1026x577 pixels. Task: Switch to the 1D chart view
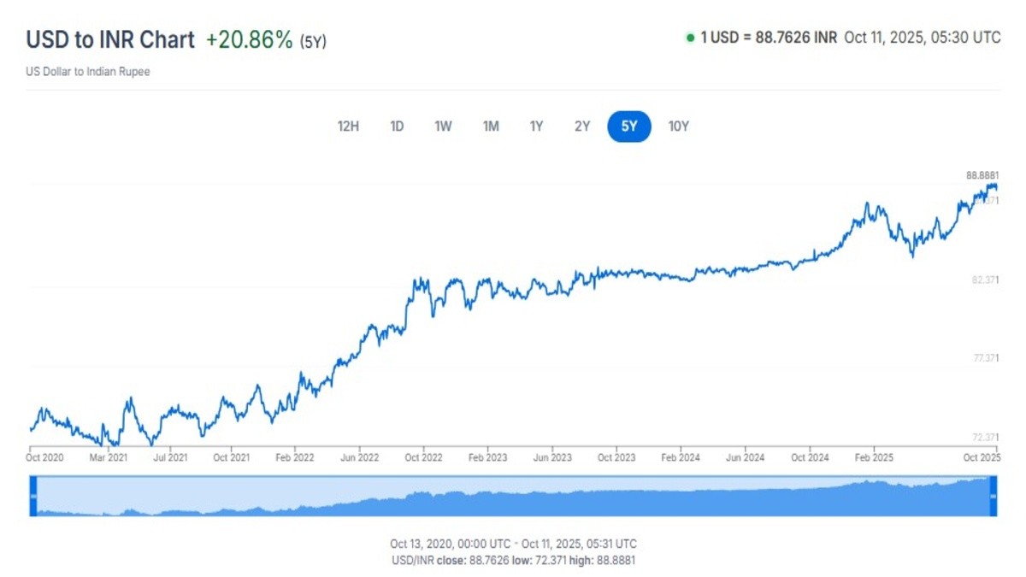pos(396,126)
